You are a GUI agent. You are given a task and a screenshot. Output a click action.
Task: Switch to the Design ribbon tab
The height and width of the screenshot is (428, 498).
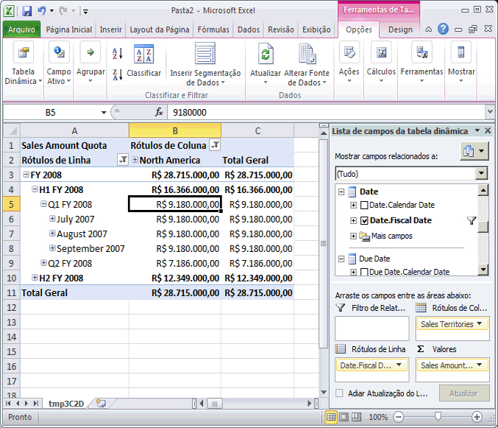400,29
